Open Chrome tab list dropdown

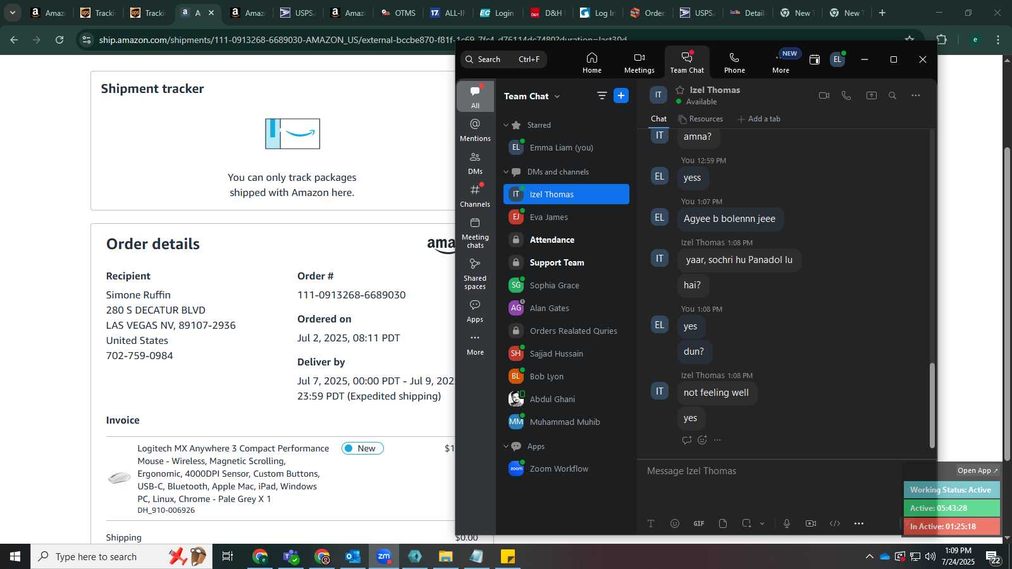(12, 13)
